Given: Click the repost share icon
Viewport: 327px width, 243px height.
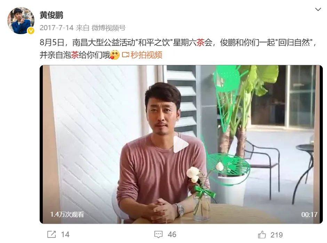Looking at the screenshot, I should point(51,234).
